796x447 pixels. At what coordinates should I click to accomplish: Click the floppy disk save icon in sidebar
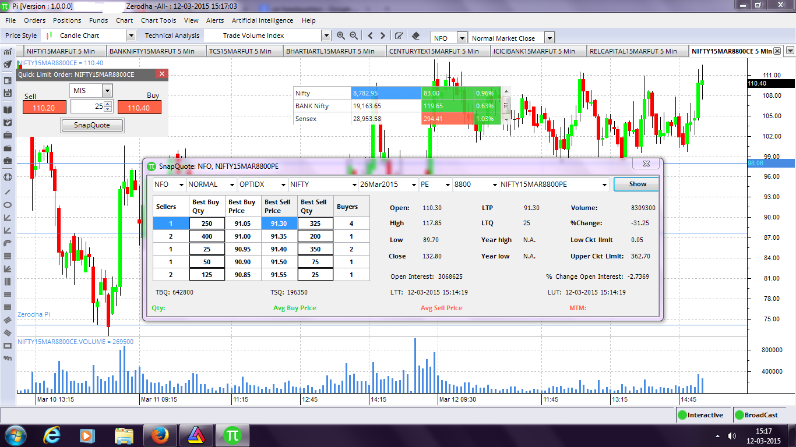8,93
